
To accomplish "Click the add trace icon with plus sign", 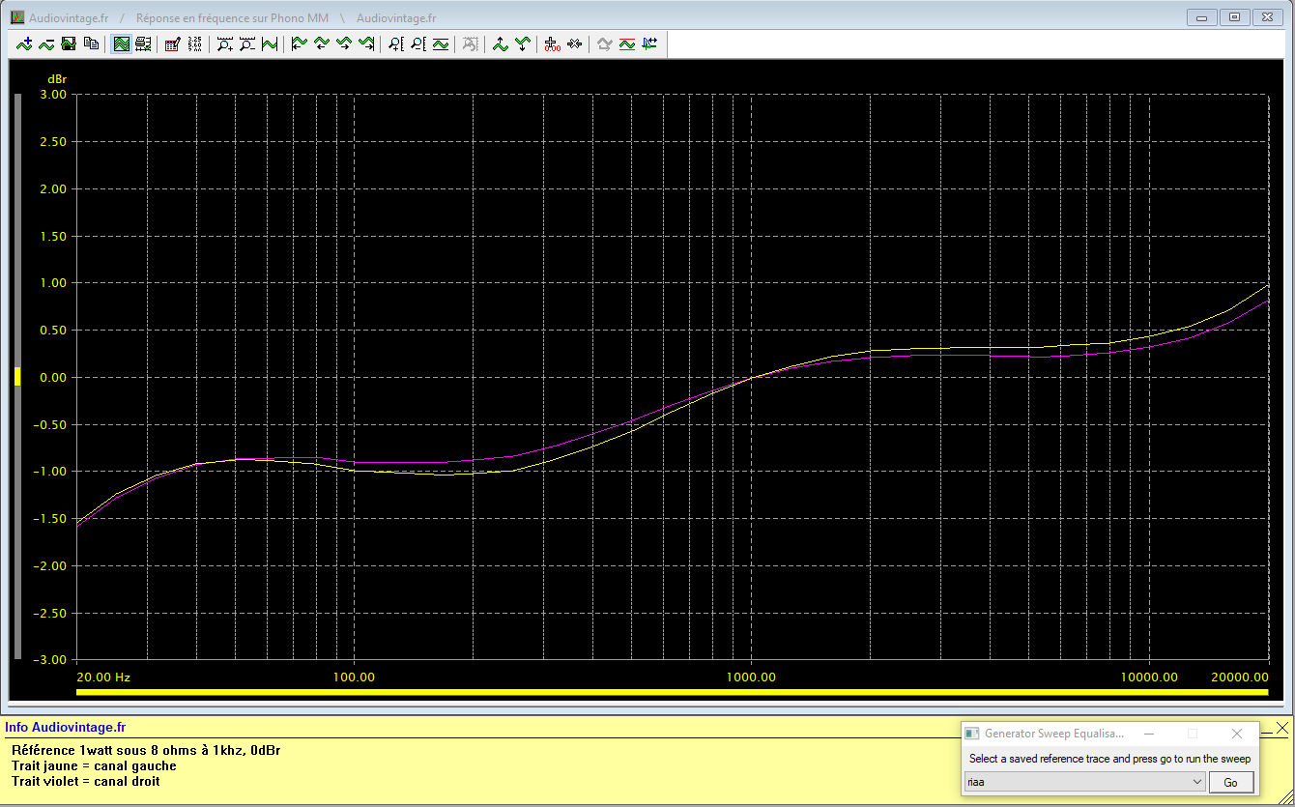I will tap(24, 43).
